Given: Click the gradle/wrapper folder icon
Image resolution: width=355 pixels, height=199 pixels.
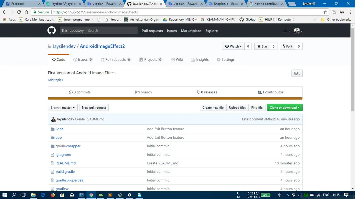Looking at the screenshot, I should pyautogui.click(x=52, y=146).
